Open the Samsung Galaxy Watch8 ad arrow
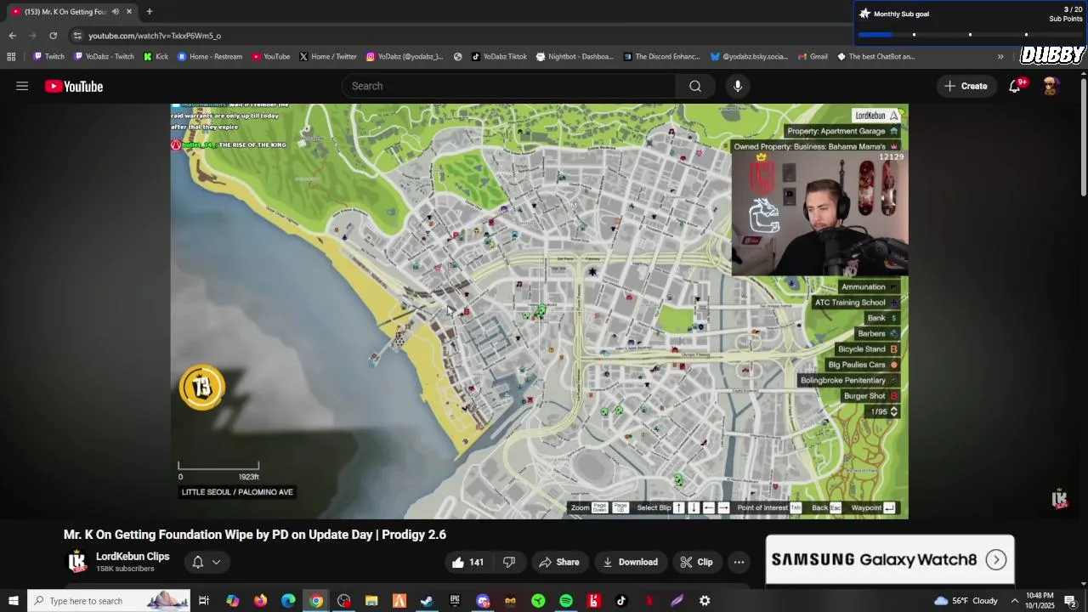The image size is (1088, 612). click(996, 559)
